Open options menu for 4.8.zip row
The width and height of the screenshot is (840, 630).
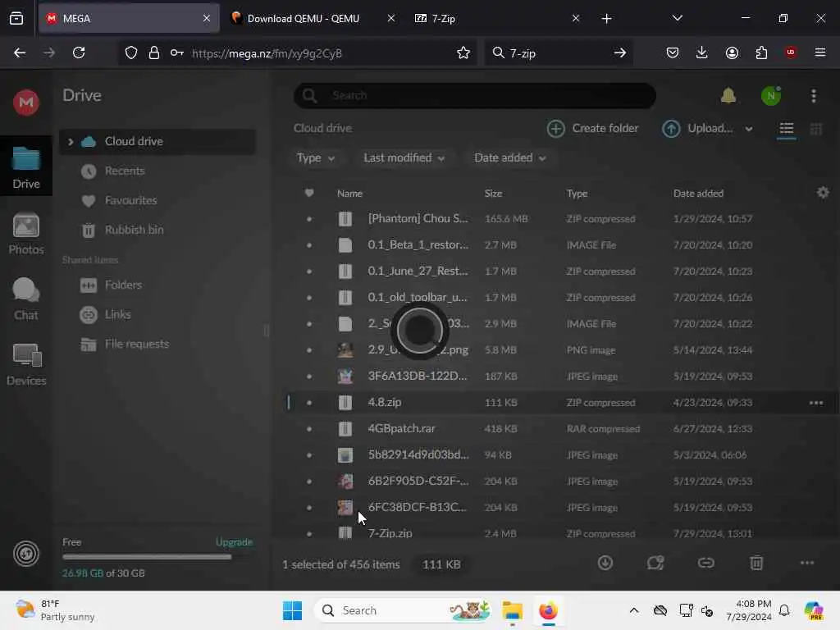point(816,403)
